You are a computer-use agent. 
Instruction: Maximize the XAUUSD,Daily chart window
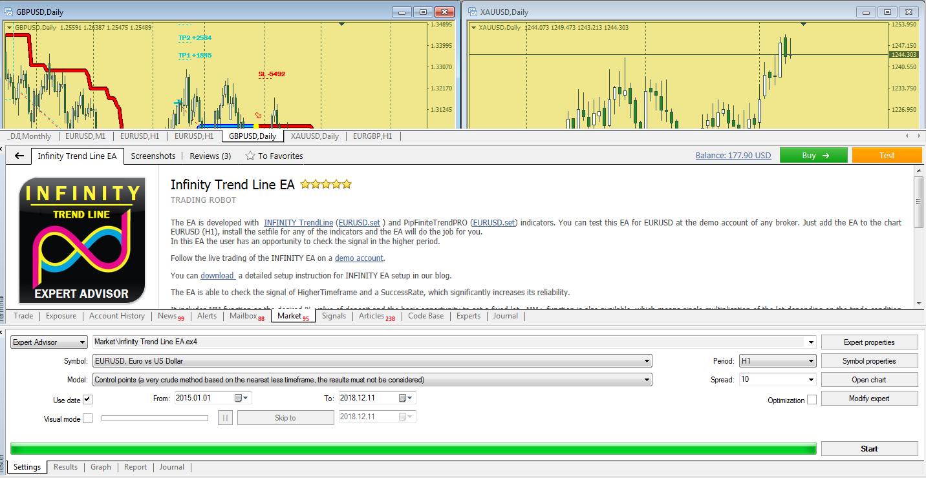click(887, 12)
